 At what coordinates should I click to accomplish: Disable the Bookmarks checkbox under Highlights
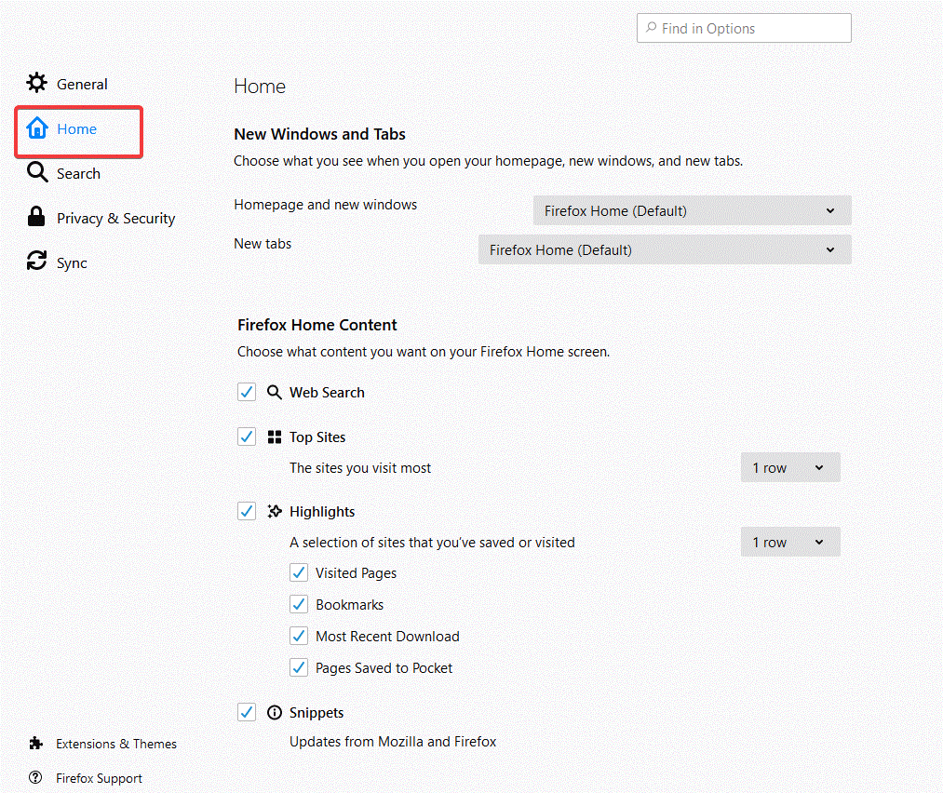click(x=299, y=604)
